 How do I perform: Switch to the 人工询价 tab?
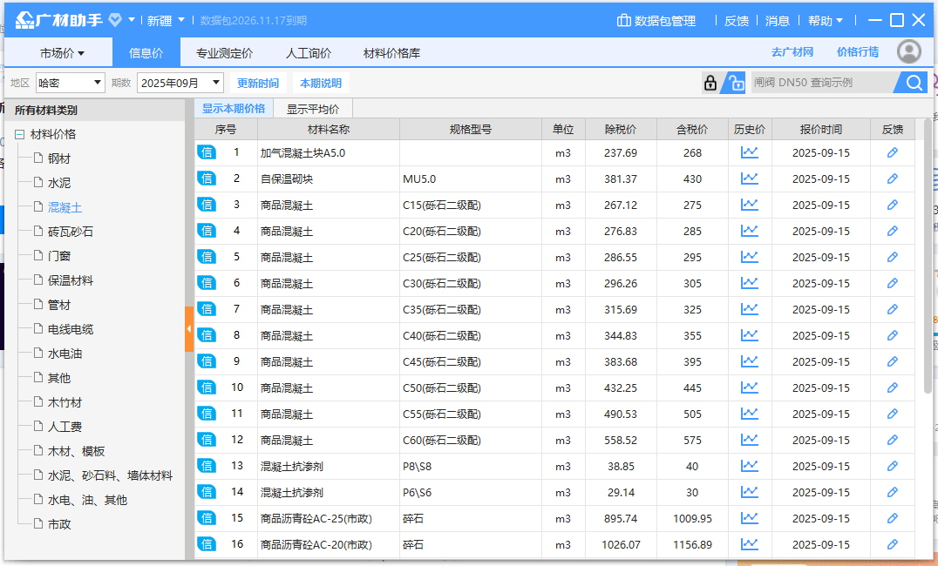[308, 53]
